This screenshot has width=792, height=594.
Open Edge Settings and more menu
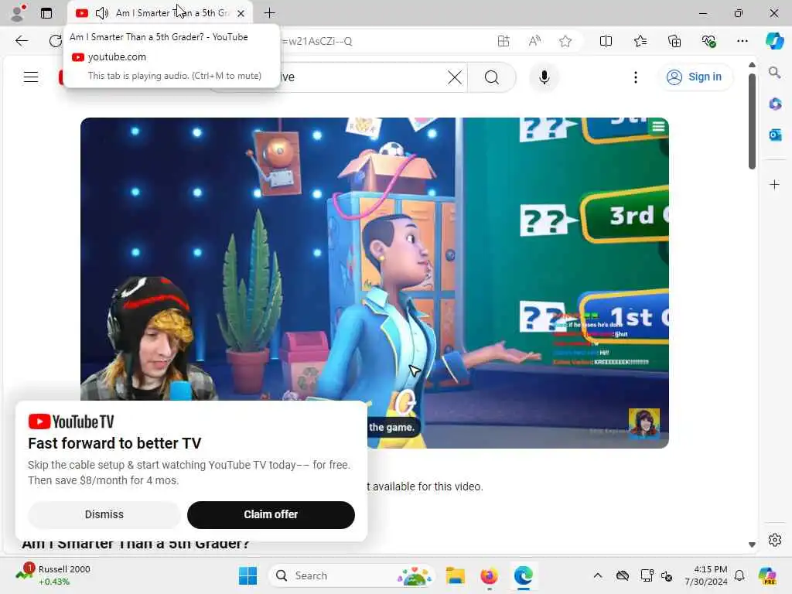pyautogui.click(x=742, y=41)
